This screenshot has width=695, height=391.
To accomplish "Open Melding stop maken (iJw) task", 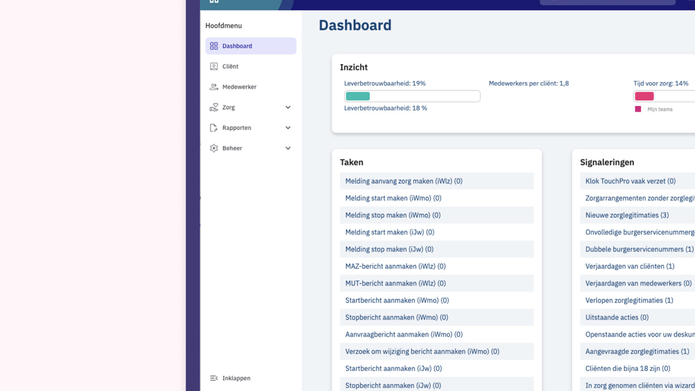I will click(x=436, y=249).
